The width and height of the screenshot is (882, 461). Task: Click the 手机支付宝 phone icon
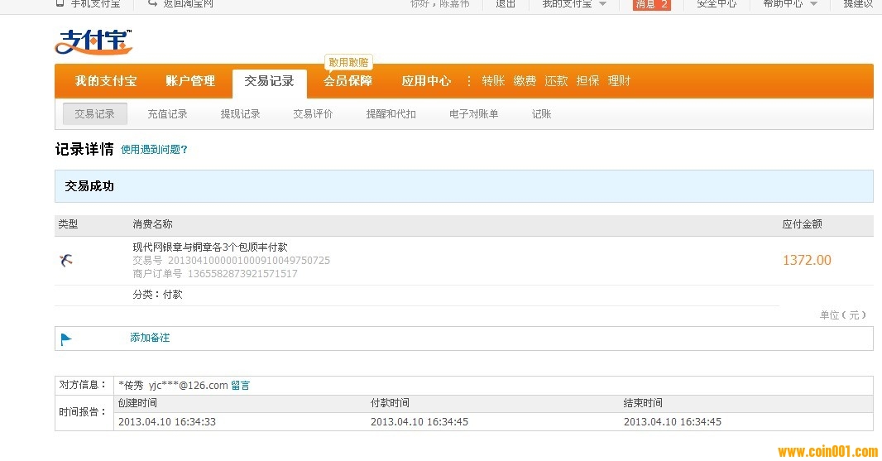click(x=60, y=3)
